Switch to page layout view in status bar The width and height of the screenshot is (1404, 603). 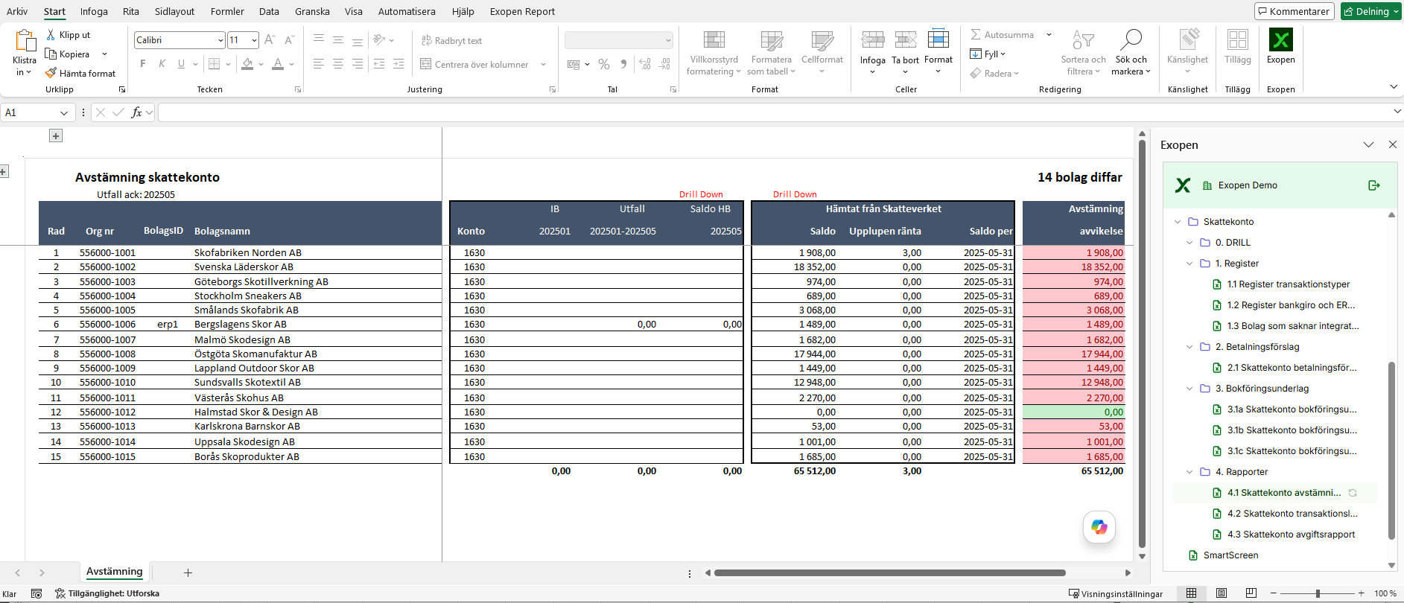point(1222,593)
